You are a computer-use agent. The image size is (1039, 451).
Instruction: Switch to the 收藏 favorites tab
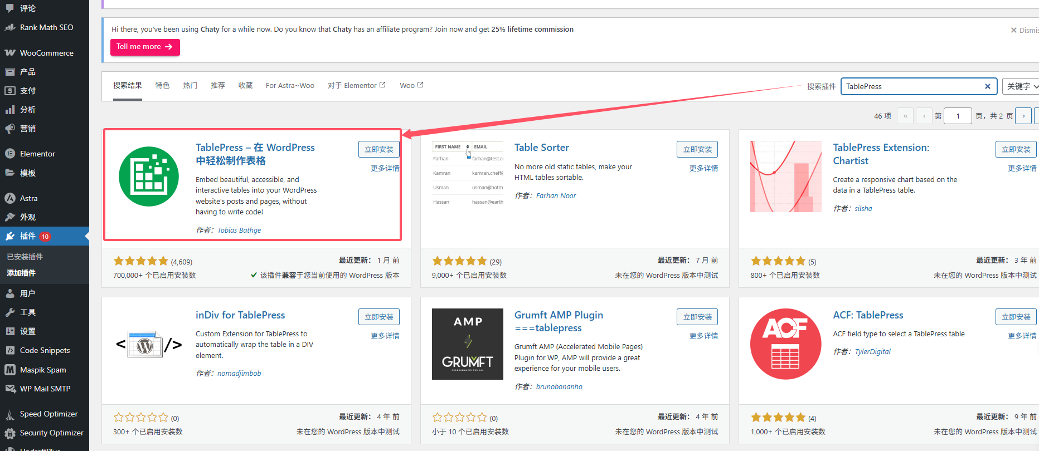pyautogui.click(x=245, y=85)
